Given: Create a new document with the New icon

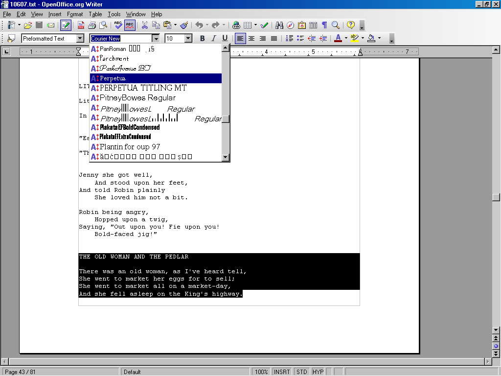Looking at the screenshot, I should (x=11, y=25).
